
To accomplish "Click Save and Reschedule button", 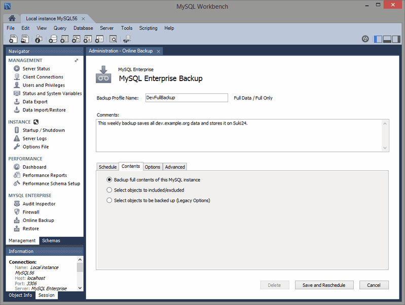I will click(x=324, y=285).
